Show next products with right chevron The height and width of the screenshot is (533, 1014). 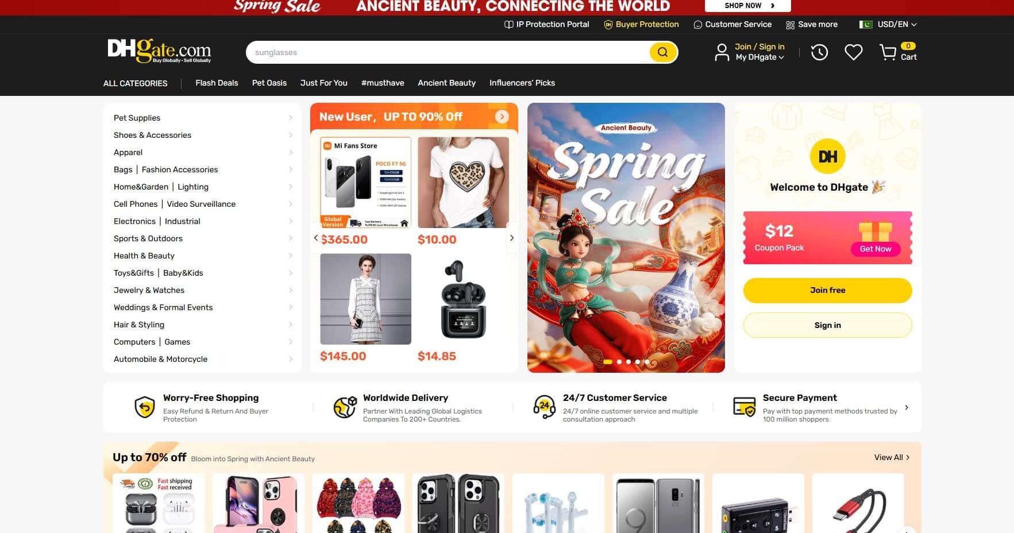pos(511,238)
